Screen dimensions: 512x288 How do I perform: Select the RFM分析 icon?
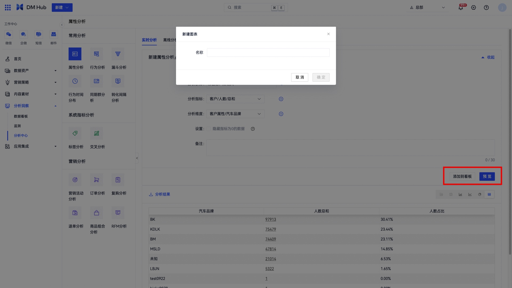118,213
